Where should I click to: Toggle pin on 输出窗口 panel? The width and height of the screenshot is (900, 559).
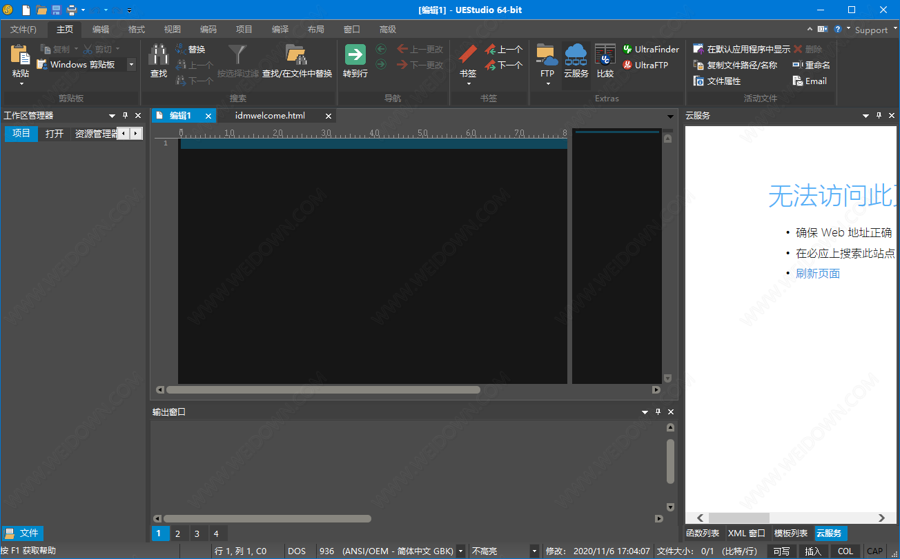click(x=658, y=411)
